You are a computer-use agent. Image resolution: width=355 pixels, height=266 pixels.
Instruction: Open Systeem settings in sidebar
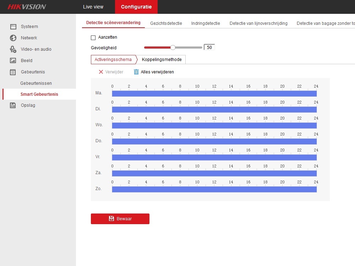[x=29, y=27]
